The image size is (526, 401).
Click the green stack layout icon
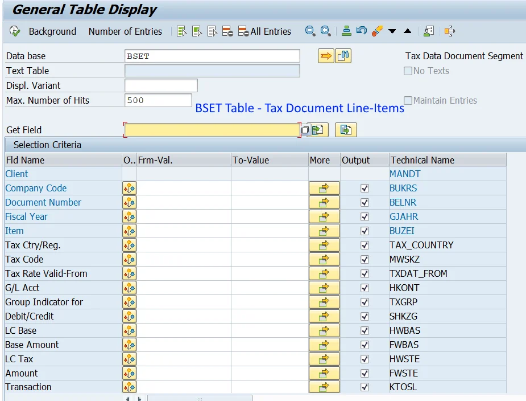[346, 31]
